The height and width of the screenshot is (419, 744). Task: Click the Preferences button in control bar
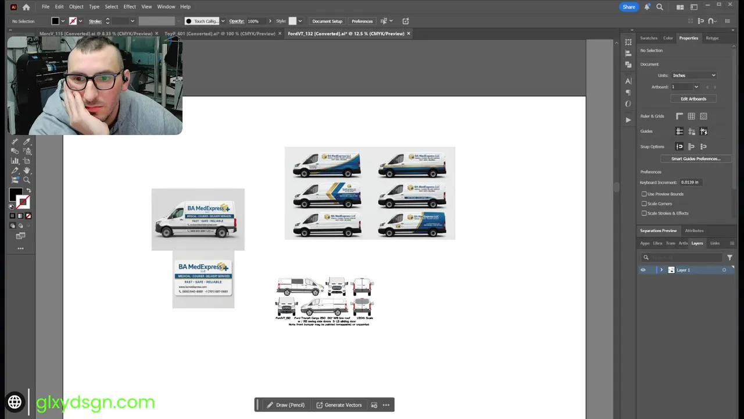(362, 22)
